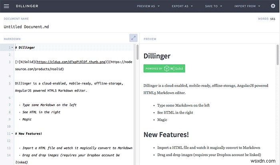Image resolution: width=280 pixels, height=165 pixels.
Task: Click the Dillinger logo text
Action: [27, 6]
